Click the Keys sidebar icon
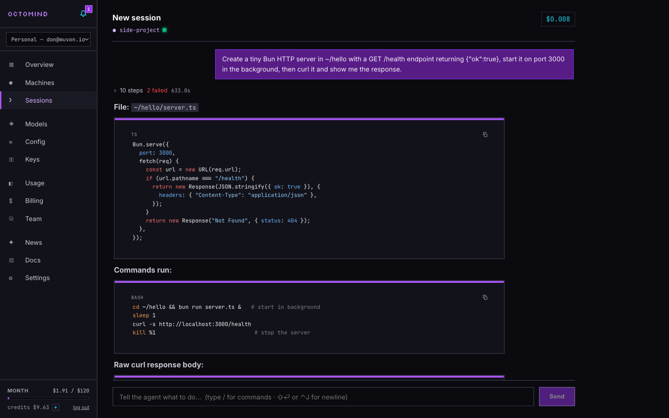Viewport: 669px width, 418px height. point(11,159)
